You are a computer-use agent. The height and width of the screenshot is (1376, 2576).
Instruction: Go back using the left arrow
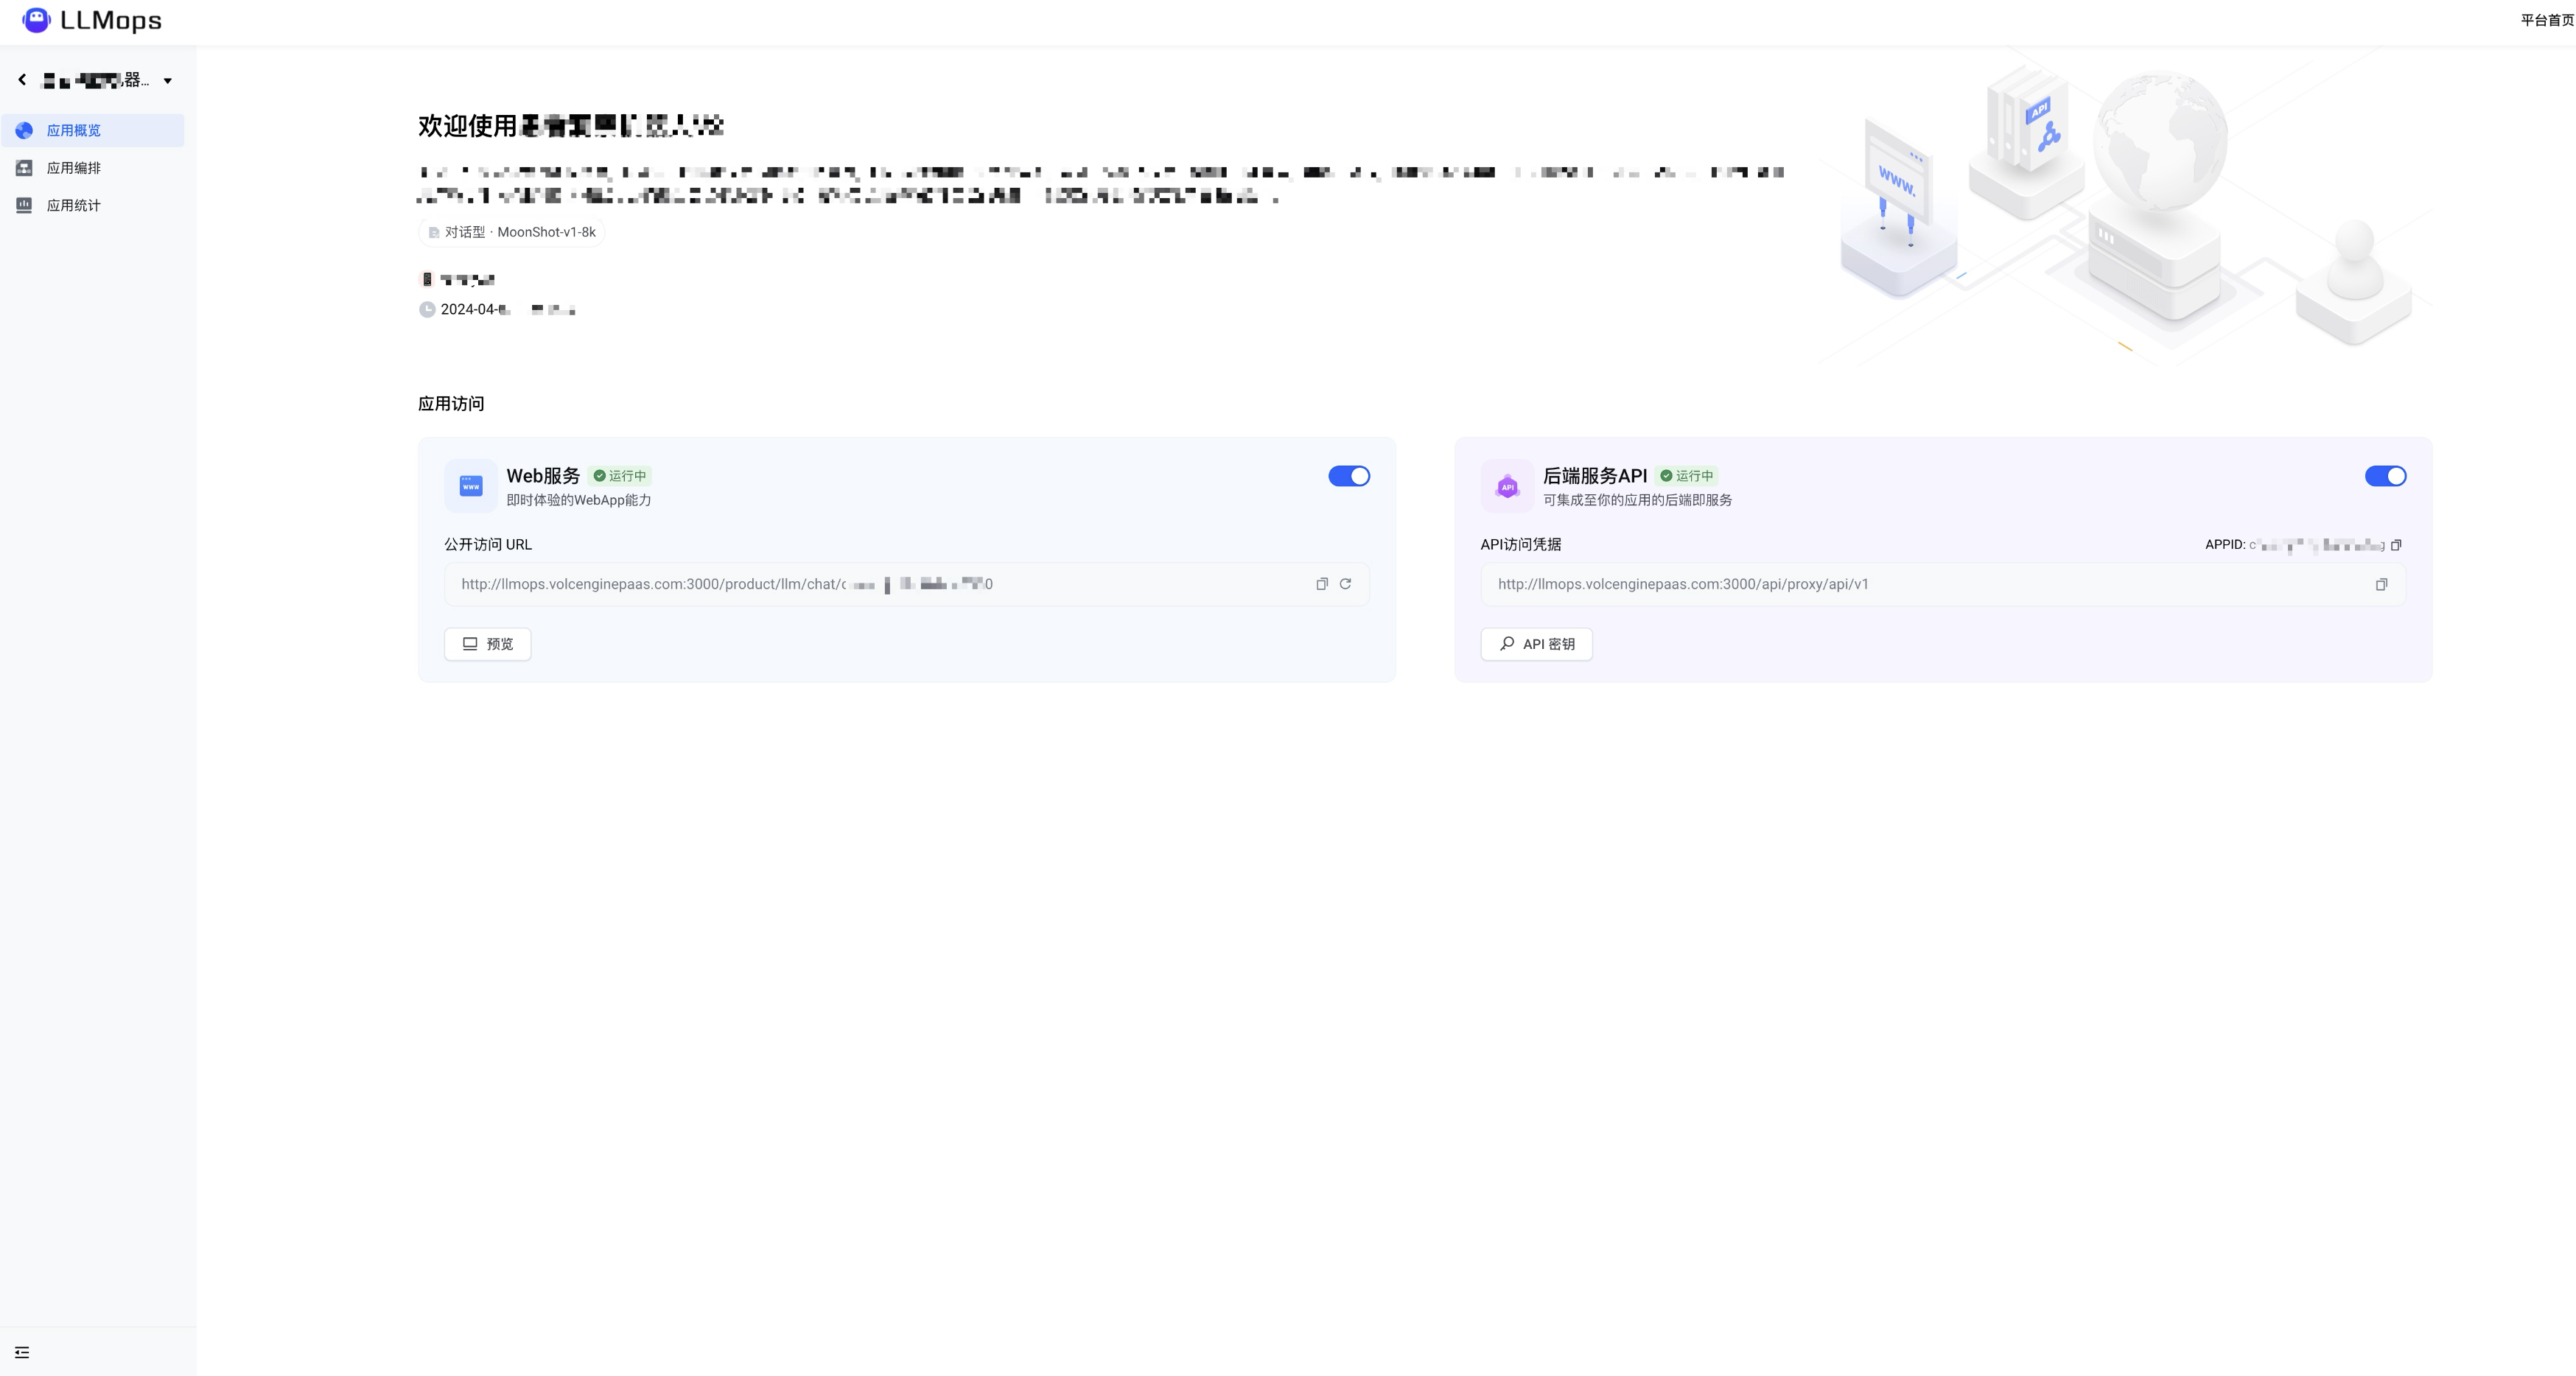pos(22,80)
